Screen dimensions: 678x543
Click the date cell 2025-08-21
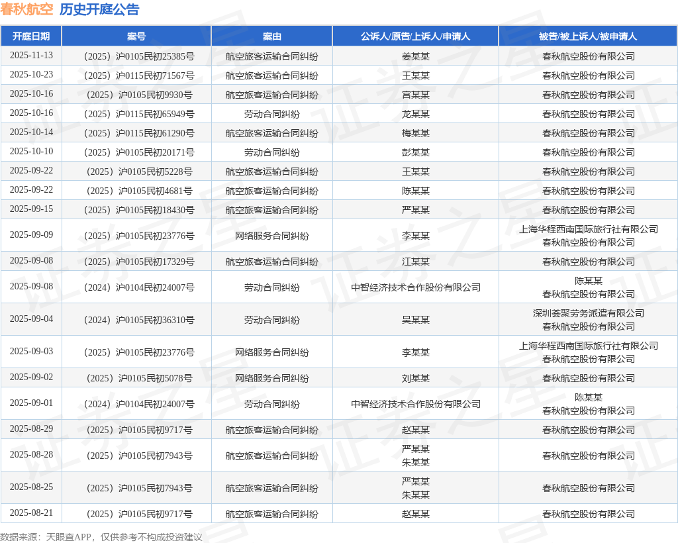tap(31, 513)
